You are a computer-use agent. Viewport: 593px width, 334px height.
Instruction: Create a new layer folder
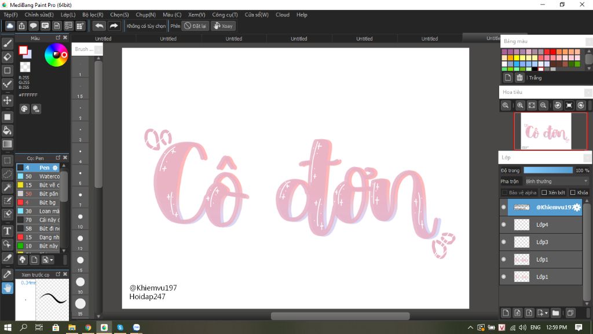(555, 313)
